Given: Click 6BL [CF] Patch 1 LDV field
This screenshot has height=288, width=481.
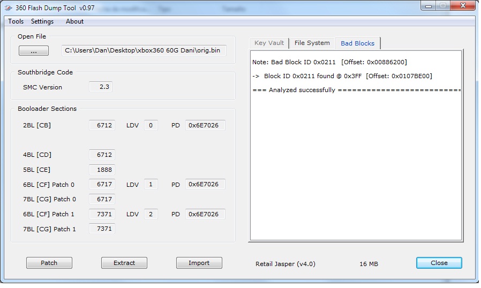Looking at the screenshot, I should click(x=151, y=214).
